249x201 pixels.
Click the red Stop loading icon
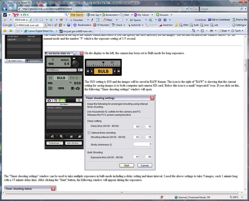196,9
